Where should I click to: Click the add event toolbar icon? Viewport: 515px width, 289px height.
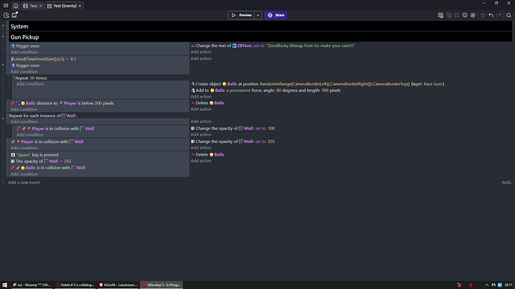pos(440,15)
